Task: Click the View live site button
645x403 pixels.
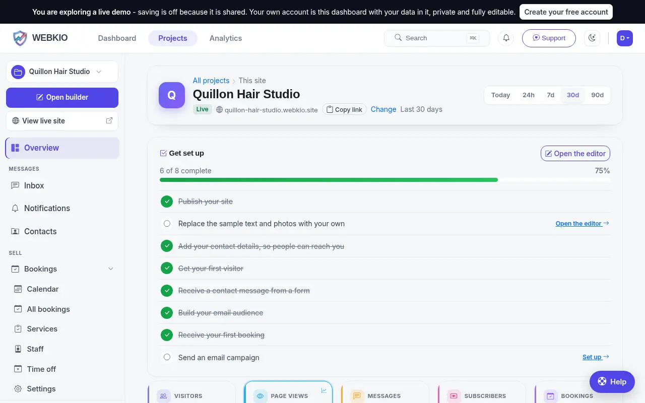Action: point(62,121)
